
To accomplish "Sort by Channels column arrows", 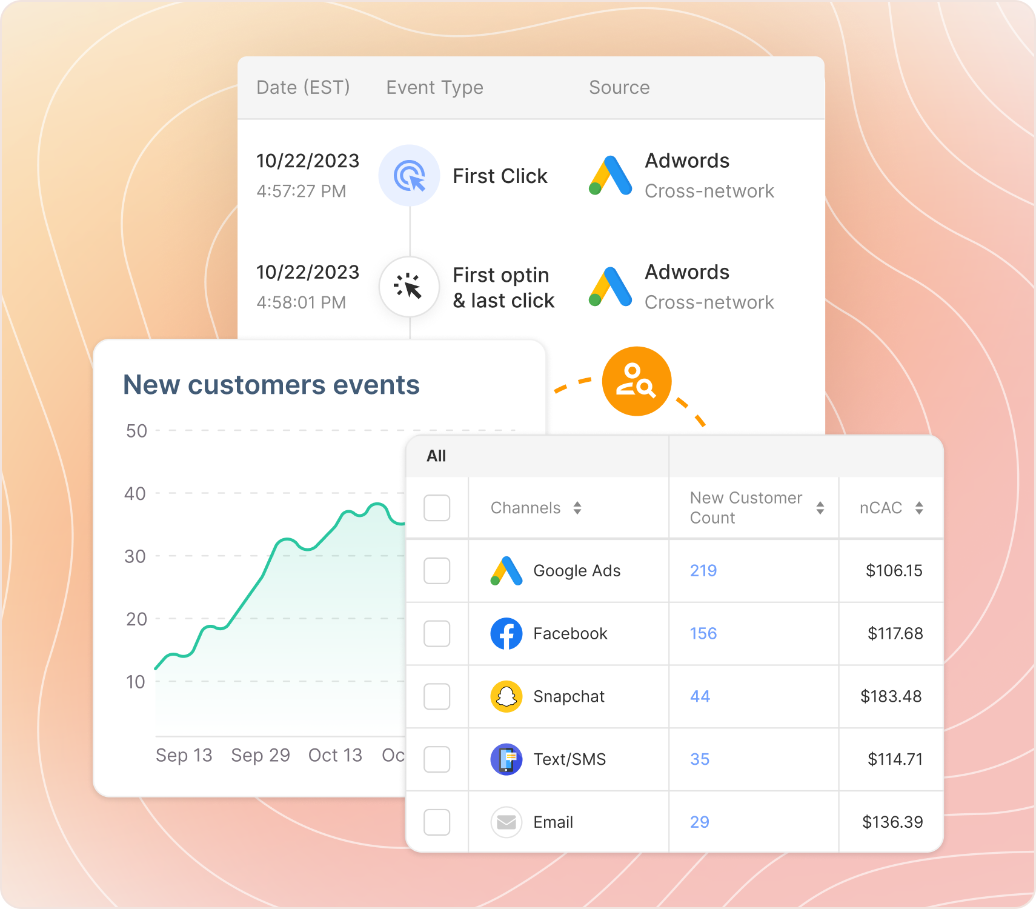I will click(577, 508).
